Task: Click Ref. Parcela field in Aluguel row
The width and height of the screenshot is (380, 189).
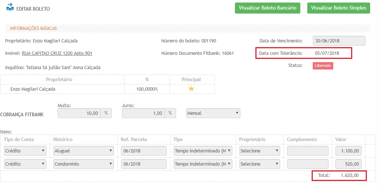Action: pos(144,151)
